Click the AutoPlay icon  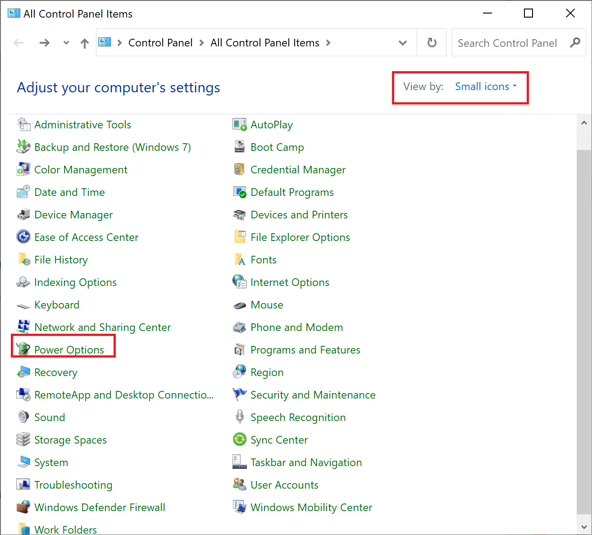point(240,124)
